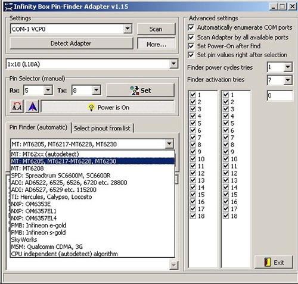Open the COM-1 VCP0 port dropdown
298x284 pixels.
[128, 29]
